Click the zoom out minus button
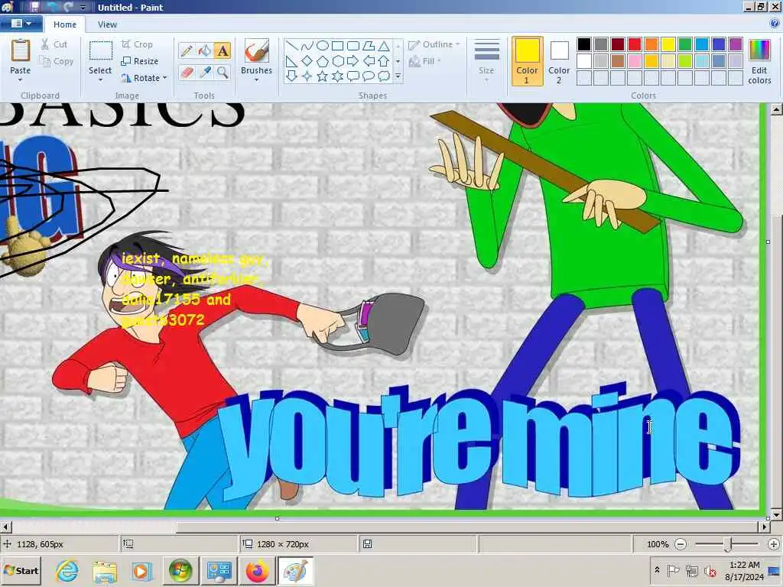Viewport: 783px width, 587px height. (680, 544)
